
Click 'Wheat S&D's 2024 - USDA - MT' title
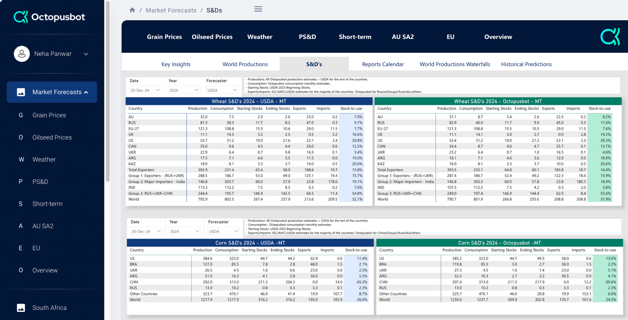[249, 101]
